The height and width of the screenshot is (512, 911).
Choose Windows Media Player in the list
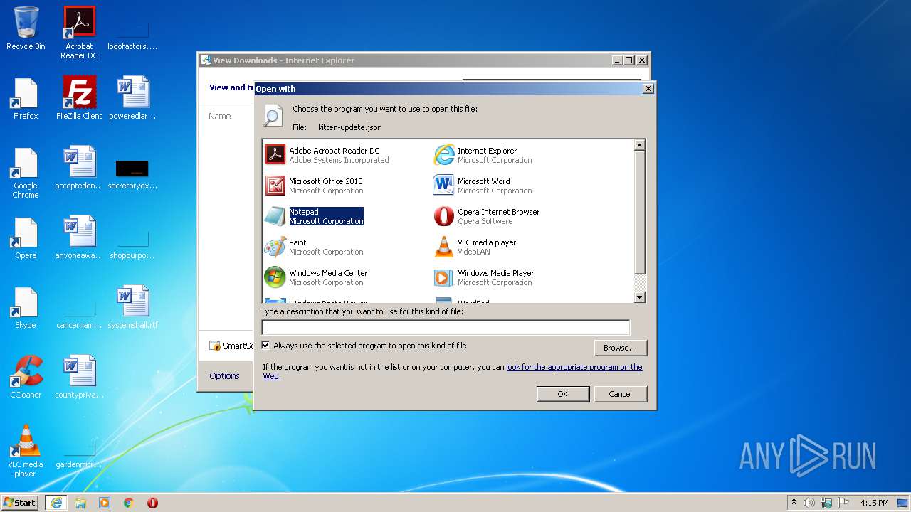coord(484,277)
